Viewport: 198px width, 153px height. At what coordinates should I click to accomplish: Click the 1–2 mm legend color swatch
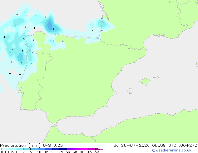pos(20,149)
